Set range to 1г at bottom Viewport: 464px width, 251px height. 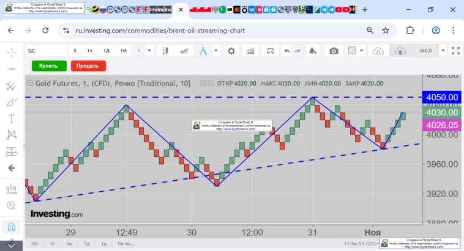pyautogui.click(x=53, y=244)
